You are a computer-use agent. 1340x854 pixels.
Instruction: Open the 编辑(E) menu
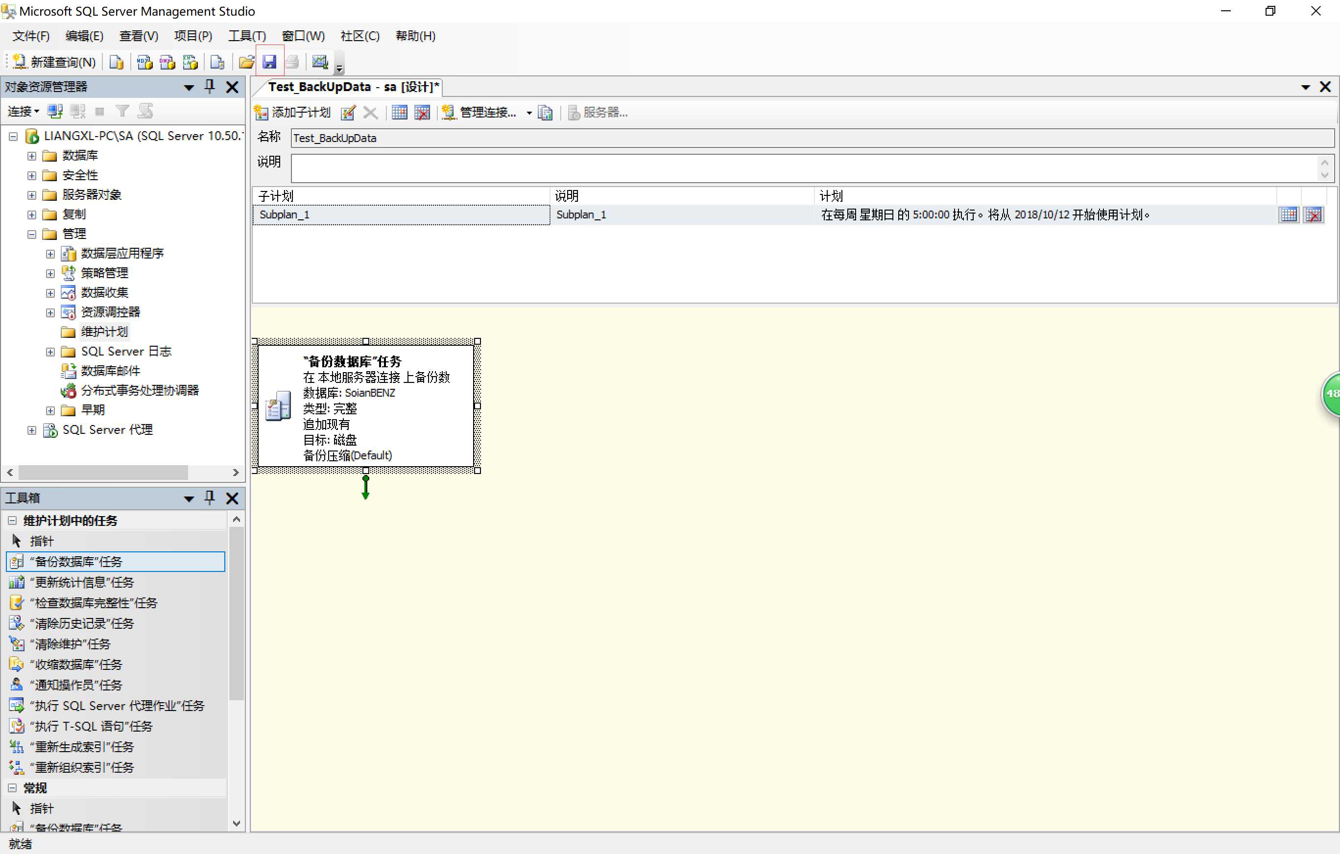coord(84,36)
